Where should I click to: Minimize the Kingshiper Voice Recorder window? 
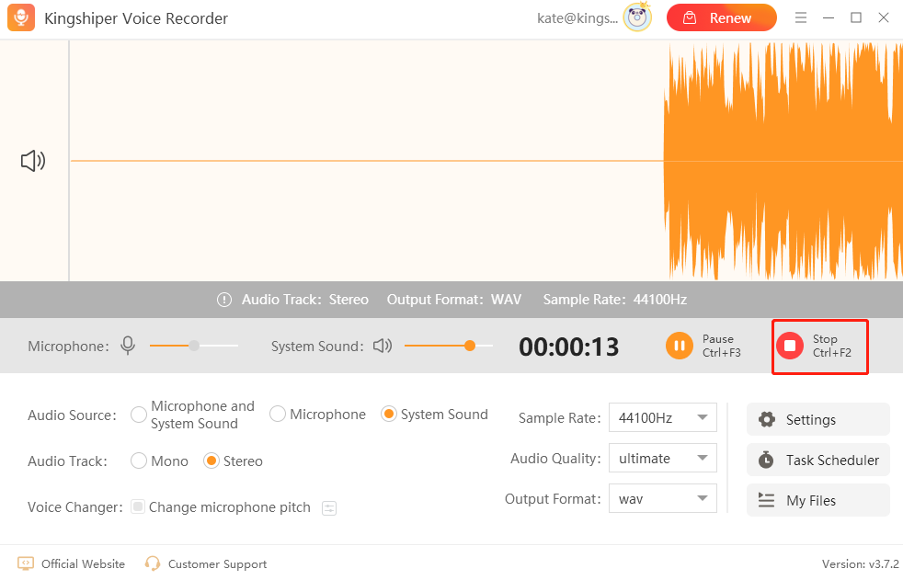pos(829,17)
